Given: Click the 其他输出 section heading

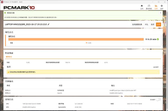Looking at the screenshot, I should click(x=9, y=81).
